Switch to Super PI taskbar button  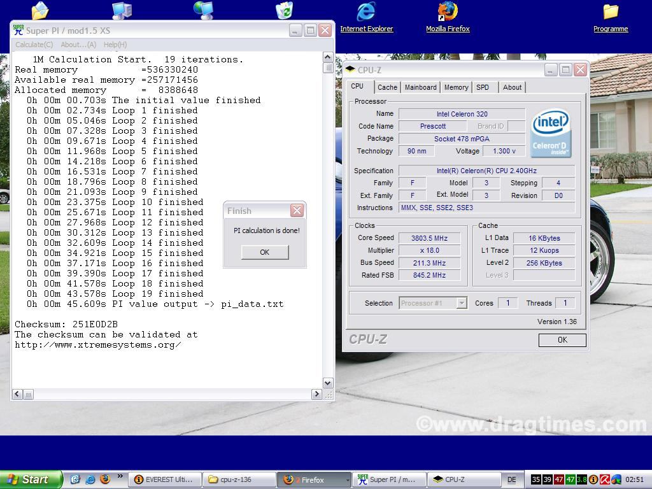point(390,479)
